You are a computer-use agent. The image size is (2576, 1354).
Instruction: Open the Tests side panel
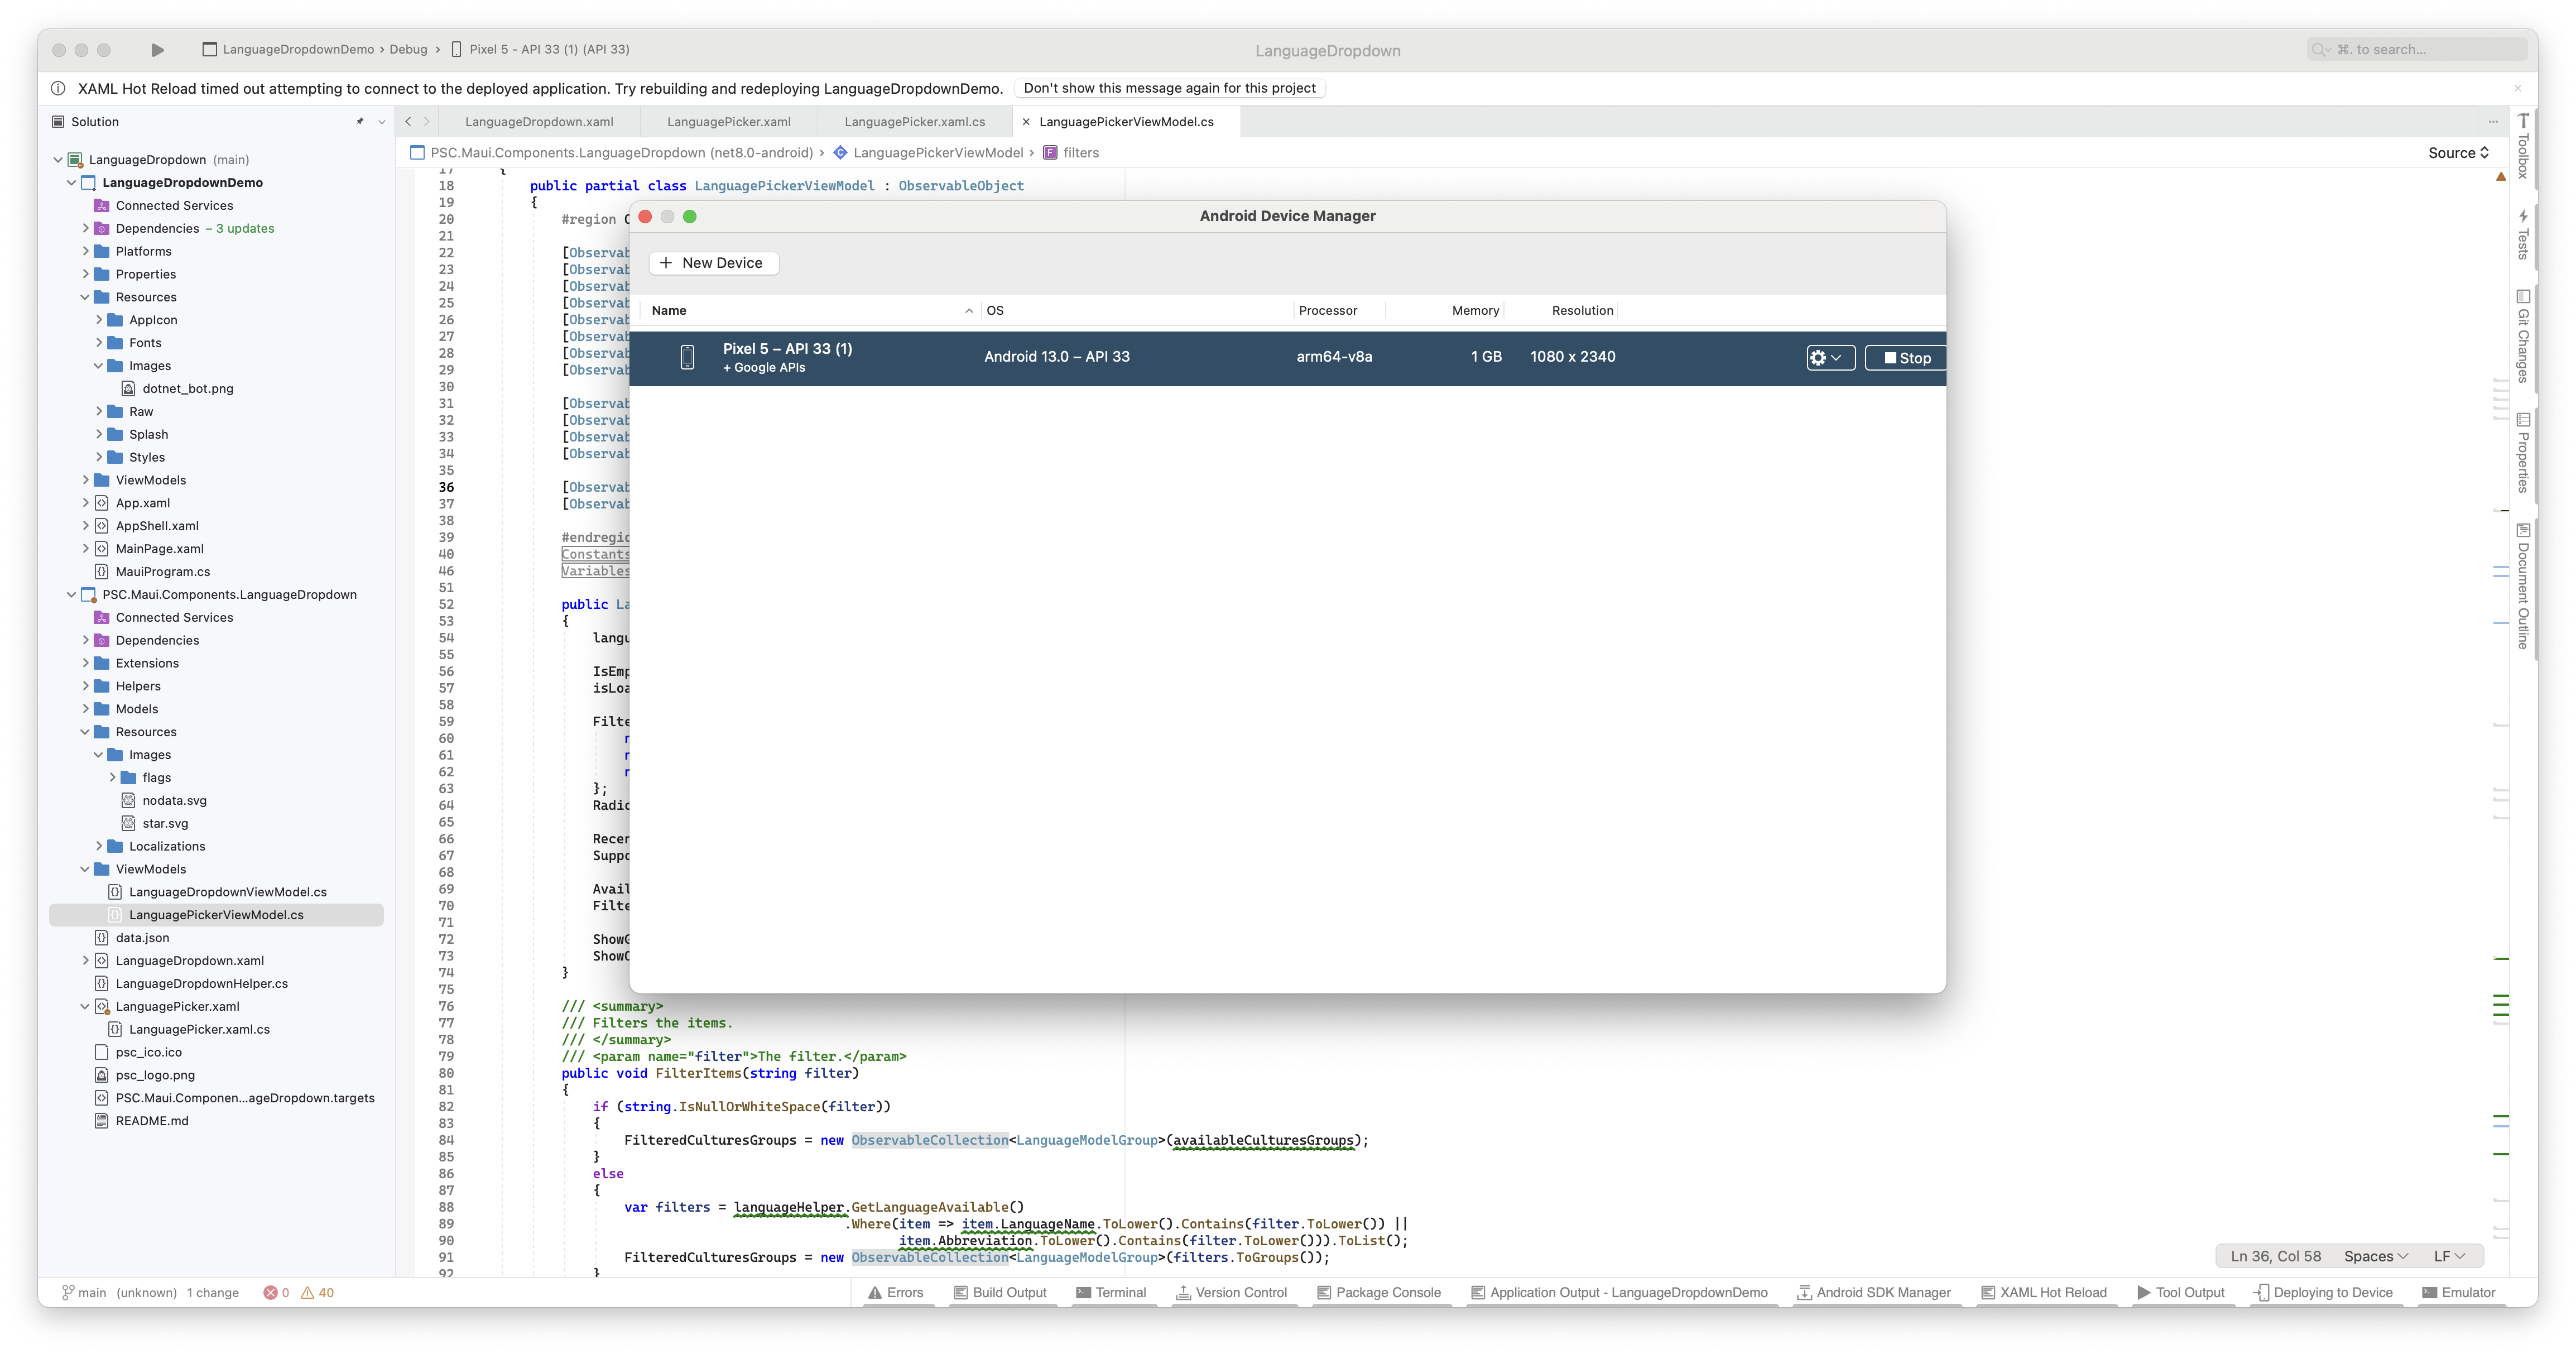[2523, 234]
